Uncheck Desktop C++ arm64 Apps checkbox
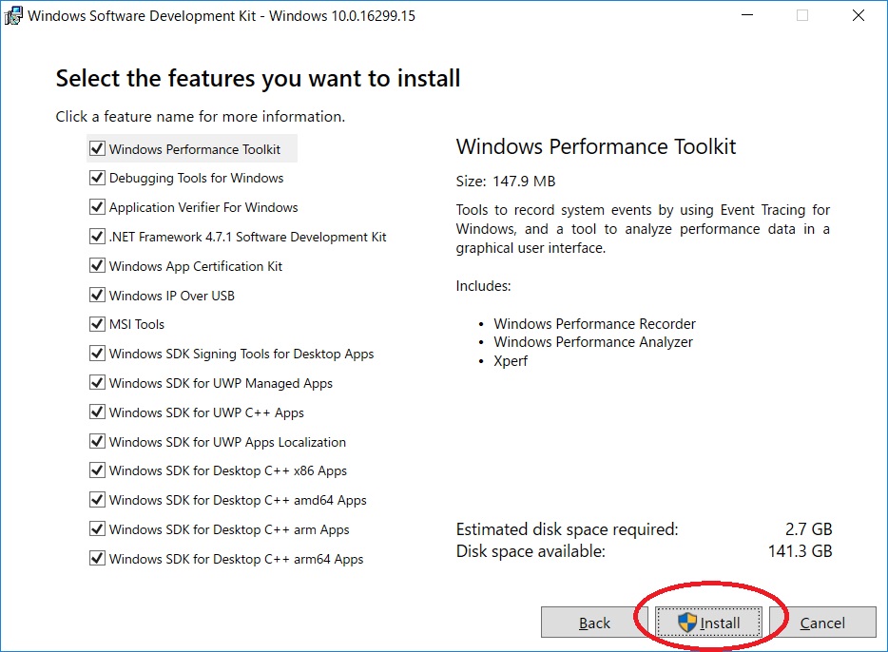The height and width of the screenshot is (652, 888). [97, 559]
